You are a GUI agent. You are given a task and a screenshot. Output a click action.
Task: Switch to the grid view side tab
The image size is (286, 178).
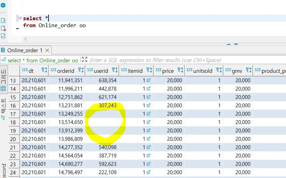pyautogui.click(x=3, y=80)
